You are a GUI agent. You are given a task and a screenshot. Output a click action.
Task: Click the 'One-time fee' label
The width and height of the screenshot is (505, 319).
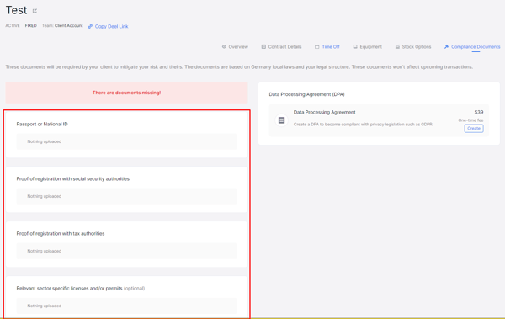(x=470, y=120)
